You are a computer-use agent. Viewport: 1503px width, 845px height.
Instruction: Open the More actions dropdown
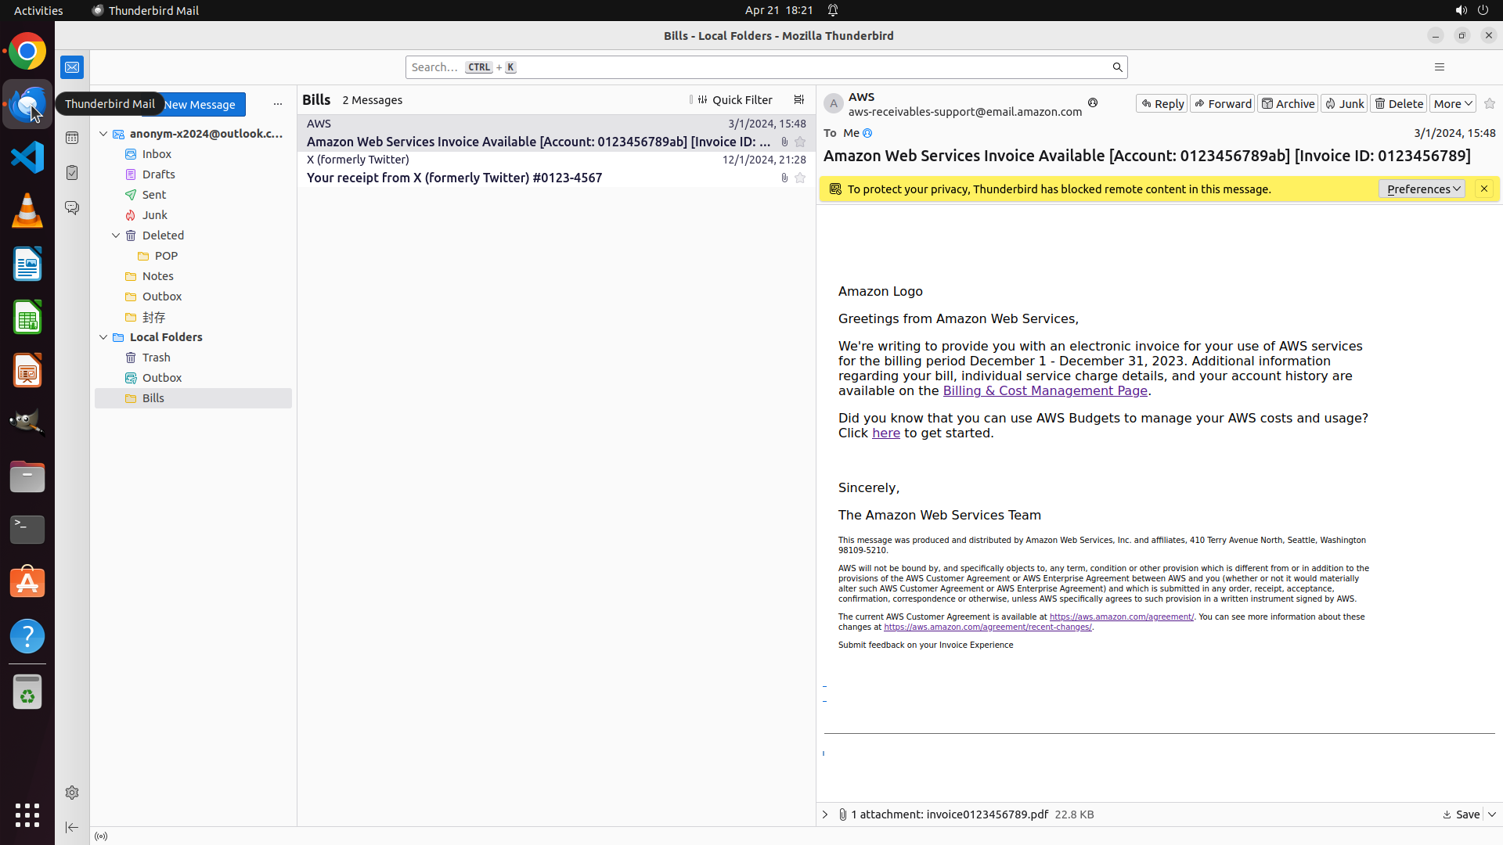point(1452,104)
